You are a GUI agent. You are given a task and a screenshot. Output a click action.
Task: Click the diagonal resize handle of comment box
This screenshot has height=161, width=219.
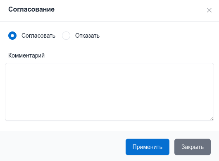pyautogui.click(x=212, y=119)
